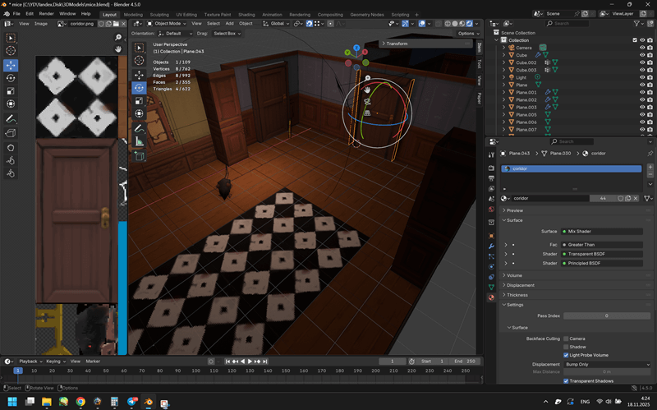Screen dimensions: 657x410
Task: Open the Render menu in the top bar
Action: click(47, 14)
